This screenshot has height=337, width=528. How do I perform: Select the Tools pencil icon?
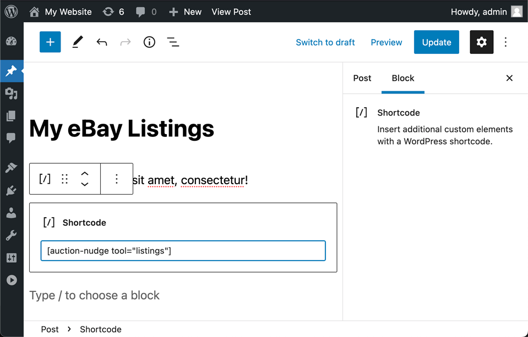(x=78, y=42)
